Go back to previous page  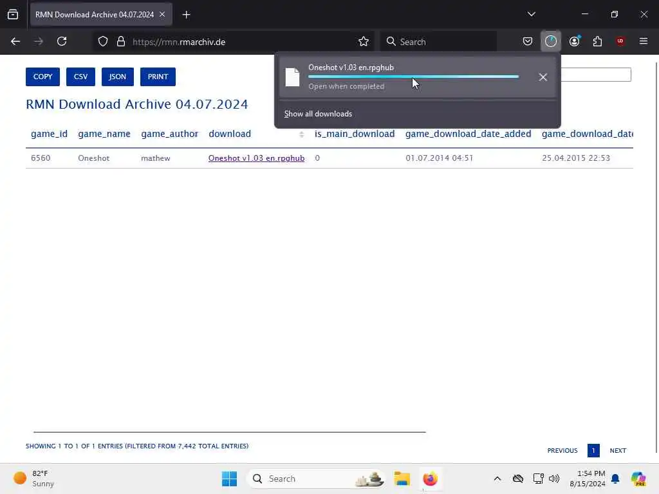(15, 42)
